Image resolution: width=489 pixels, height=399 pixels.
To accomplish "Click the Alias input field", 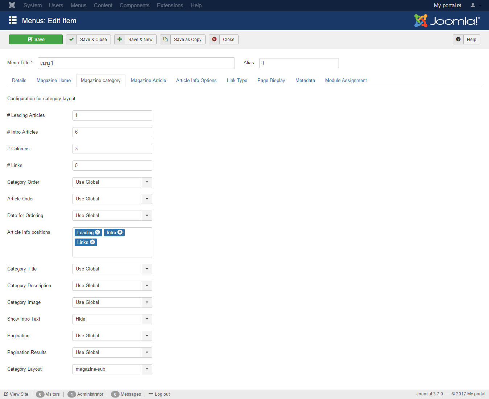I will [x=299, y=63].
